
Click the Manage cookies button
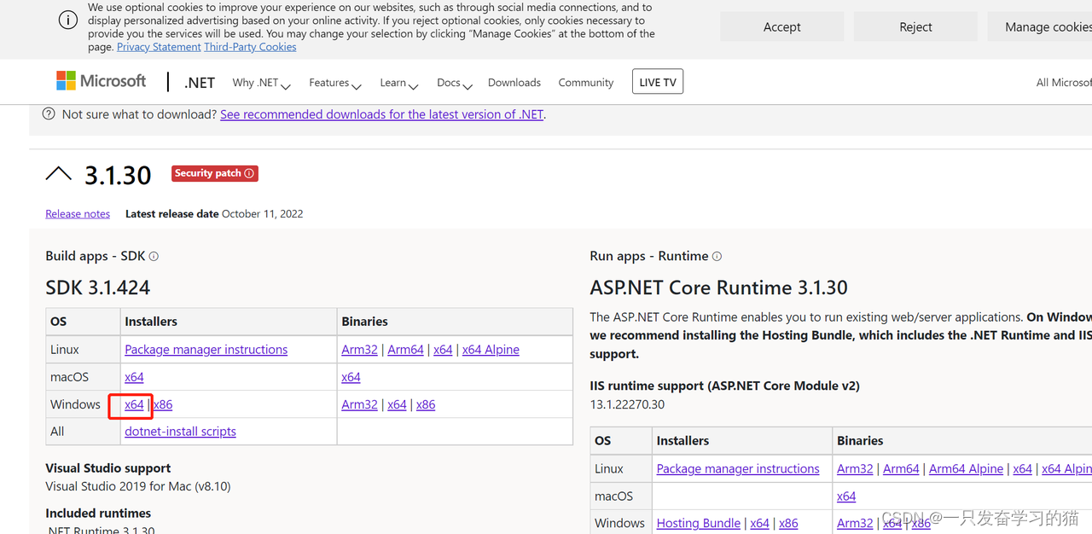point(1040,26)
